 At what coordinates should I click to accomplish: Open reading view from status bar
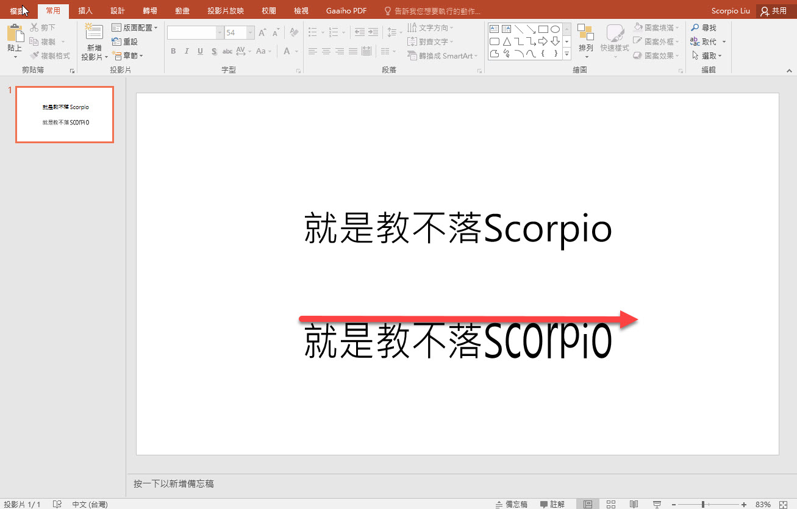[634, 504]
